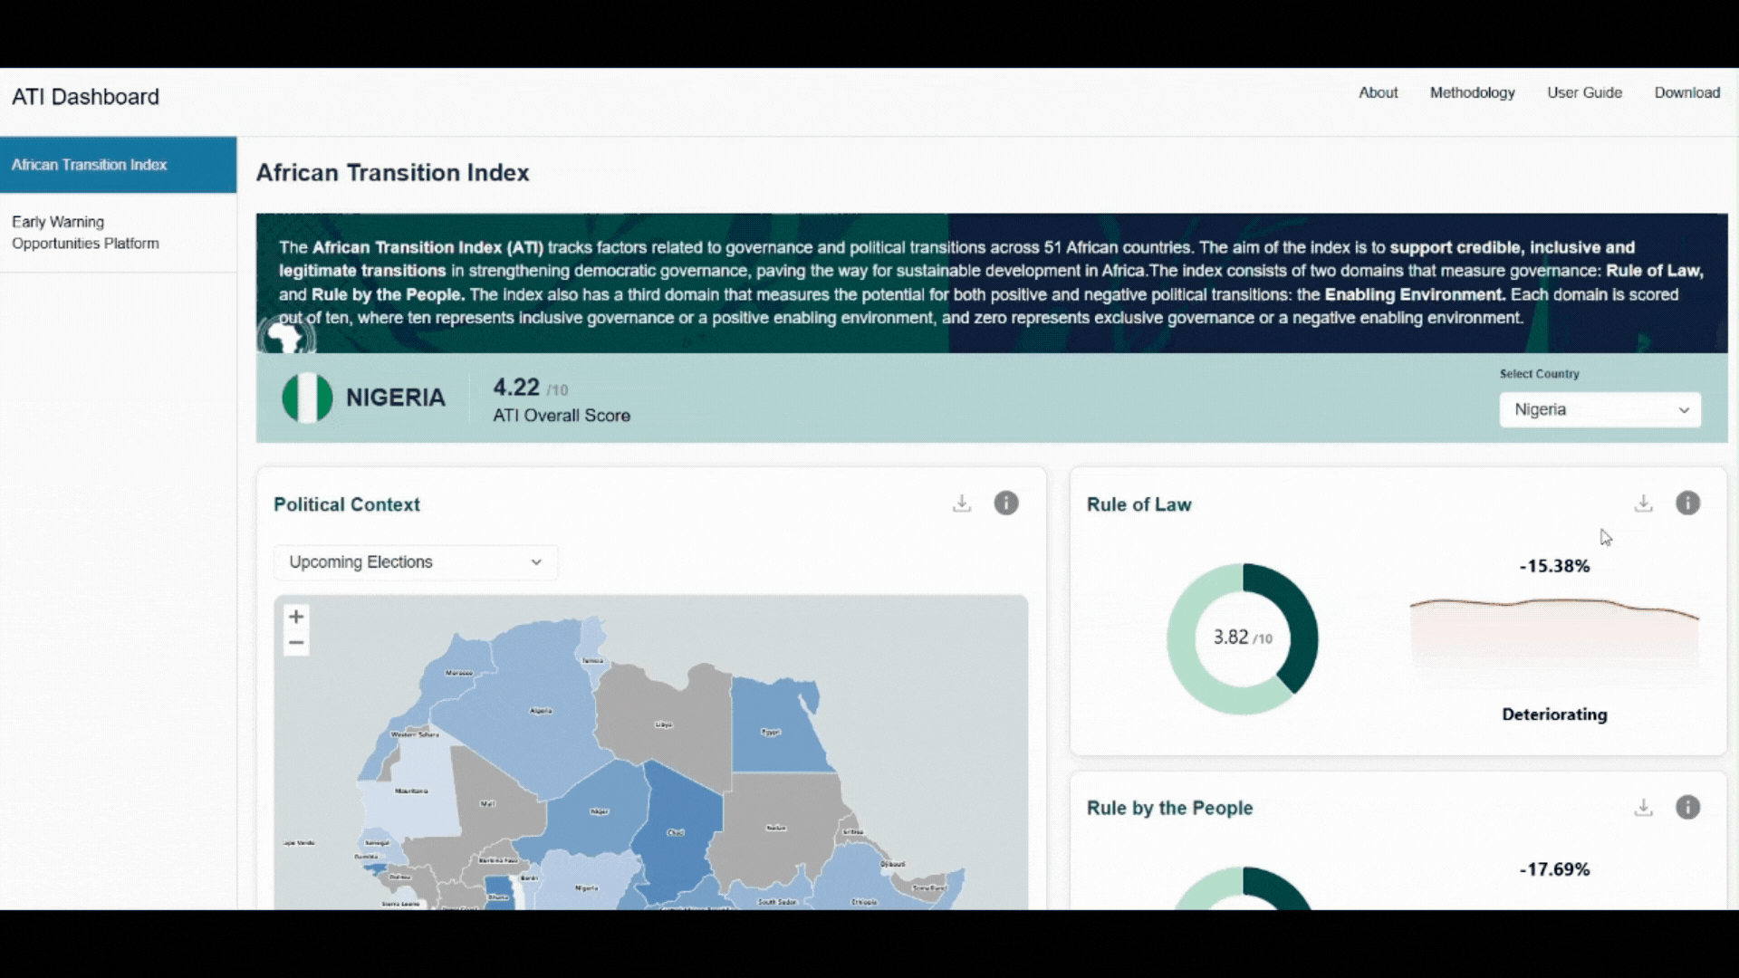
Task: Expand the Upcoming Elections dropdown
Action: pos(416,562)
